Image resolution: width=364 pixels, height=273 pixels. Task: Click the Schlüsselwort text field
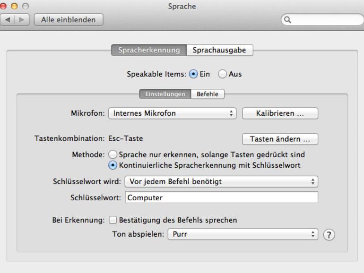221,198
